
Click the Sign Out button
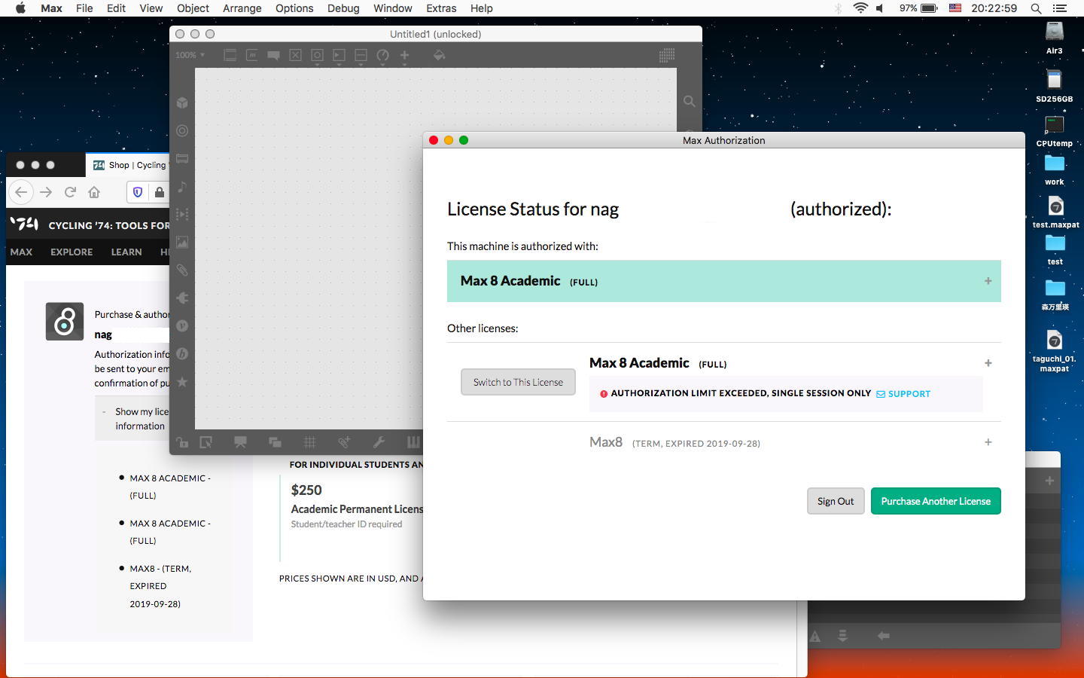point(836,501)
